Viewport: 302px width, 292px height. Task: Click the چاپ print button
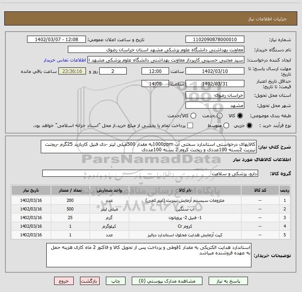pos(116,281)
